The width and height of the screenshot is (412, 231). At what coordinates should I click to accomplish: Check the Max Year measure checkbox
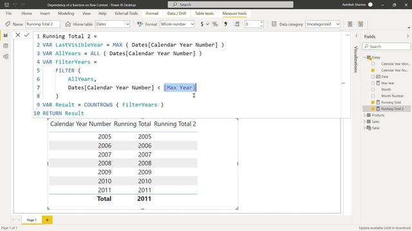(373, 83)
